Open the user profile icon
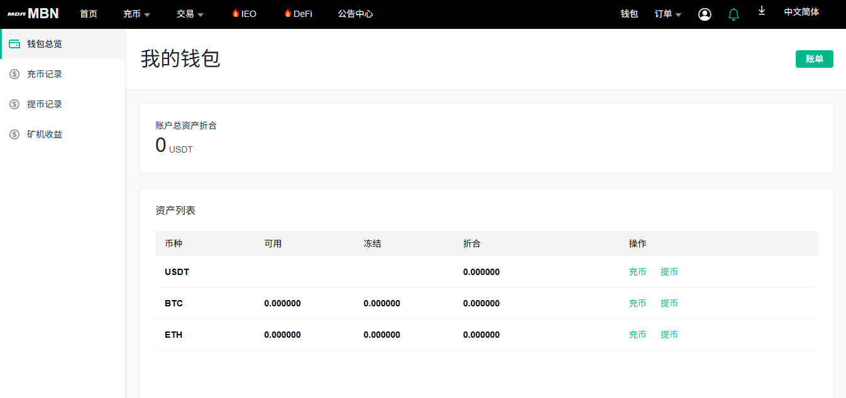The width and height of the screenshot is (846, 398). [x=705, y=14]
